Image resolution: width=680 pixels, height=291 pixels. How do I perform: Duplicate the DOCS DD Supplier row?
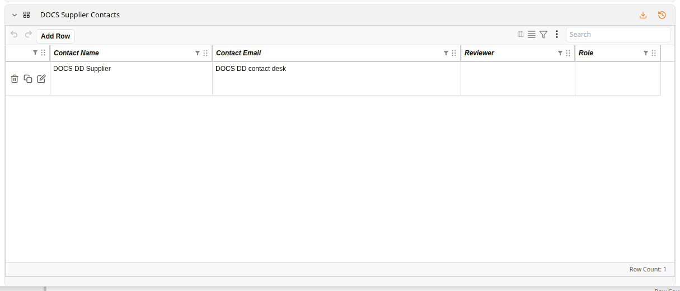[x=28, y=79]
